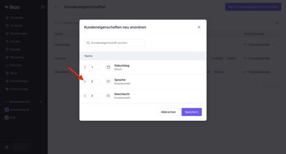Click the drag handle next to Sprache

click(x=85, y=81)
